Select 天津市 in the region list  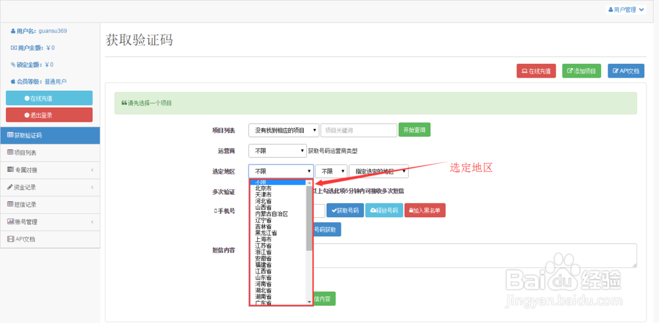278,195
